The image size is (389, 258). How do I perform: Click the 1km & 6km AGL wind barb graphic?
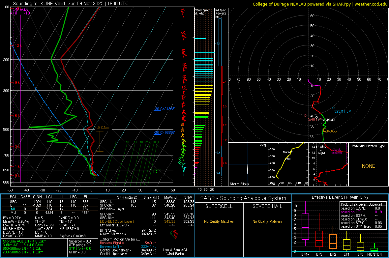point(175,234)
